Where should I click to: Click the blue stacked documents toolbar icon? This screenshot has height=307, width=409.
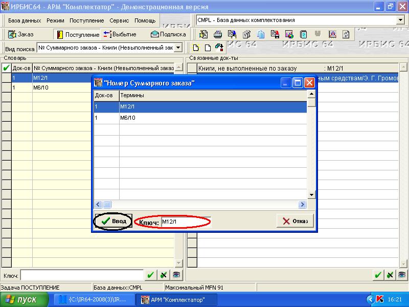[x=261, y=34]
